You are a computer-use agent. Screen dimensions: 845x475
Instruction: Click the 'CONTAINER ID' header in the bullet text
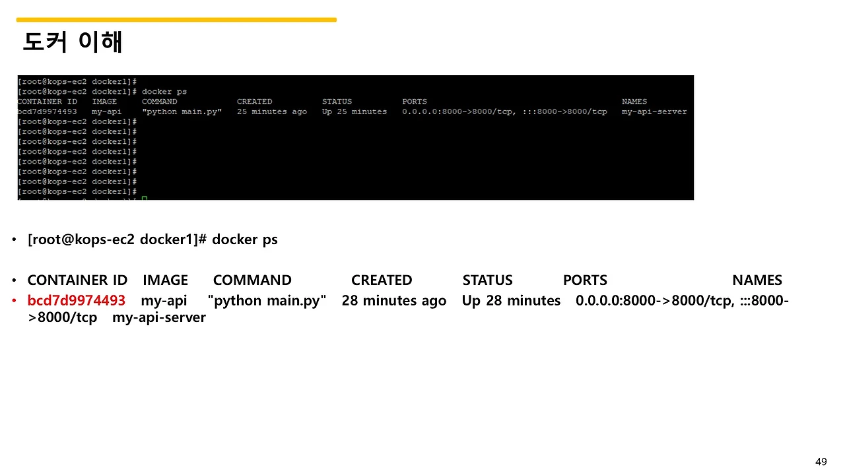pos(77,280)
